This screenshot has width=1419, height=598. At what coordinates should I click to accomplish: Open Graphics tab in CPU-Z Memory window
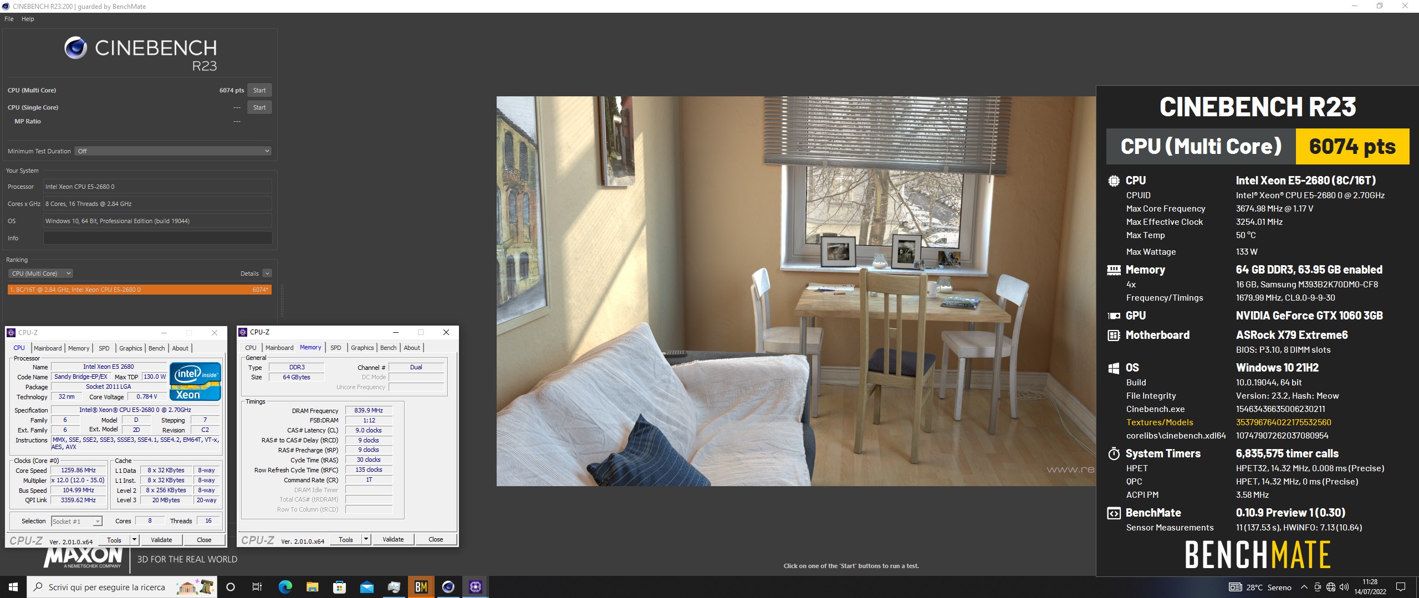pyautogui.click(x=362, y=348)
